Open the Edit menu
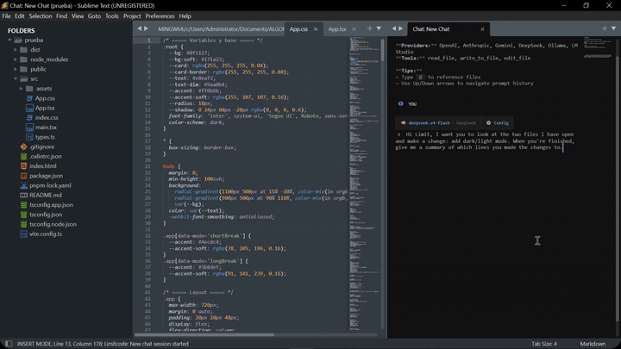Screen dimensions: 621x349 (19, 16)
